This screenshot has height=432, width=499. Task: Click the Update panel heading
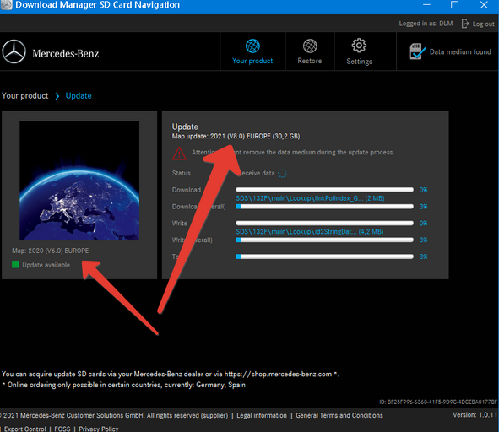click(x=185, y=127)
